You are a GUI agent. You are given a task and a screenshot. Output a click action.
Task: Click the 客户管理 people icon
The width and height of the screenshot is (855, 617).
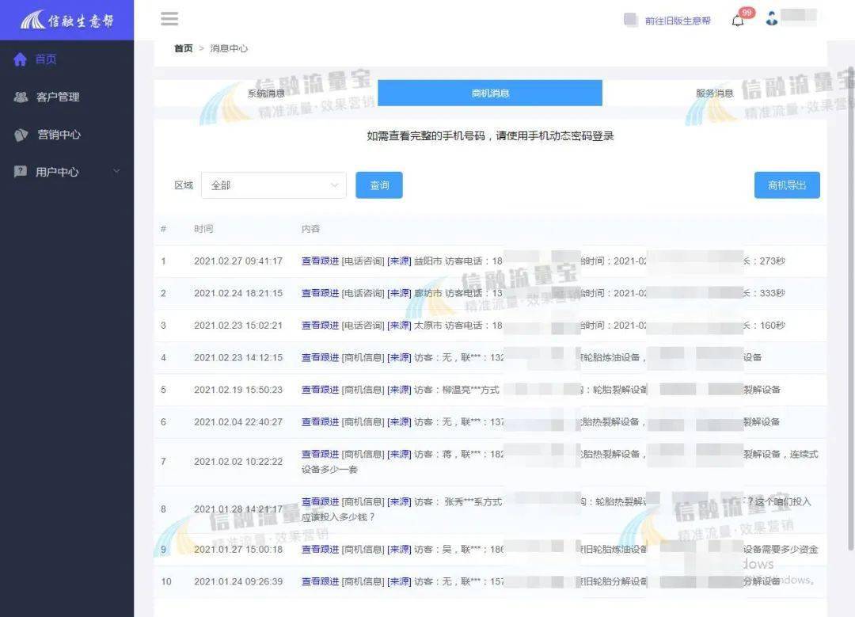[x=21, y=97]
